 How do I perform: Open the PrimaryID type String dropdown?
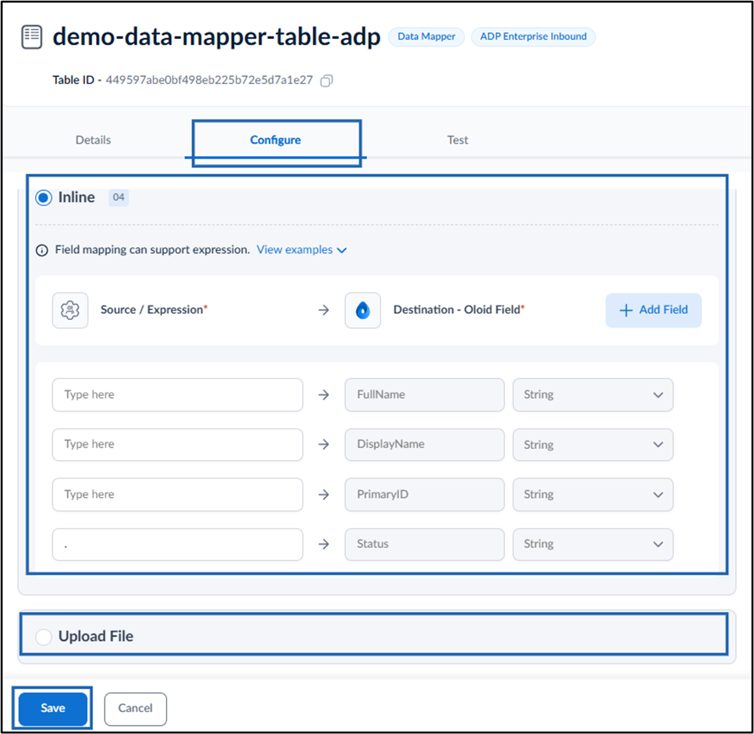point(593,494)
